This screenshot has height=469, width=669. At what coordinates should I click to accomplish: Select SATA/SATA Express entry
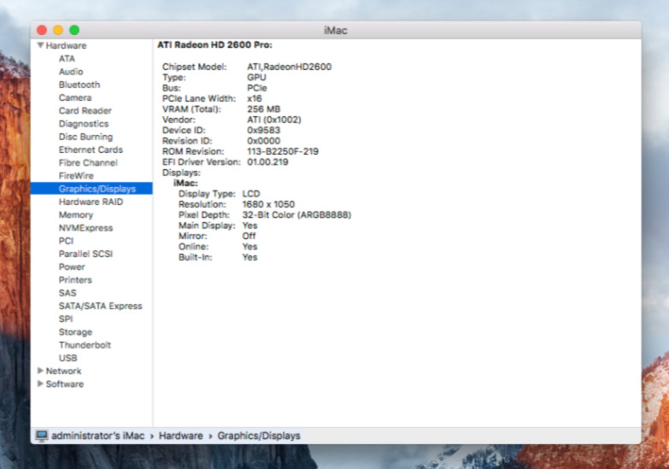click(x=100, y=306)
